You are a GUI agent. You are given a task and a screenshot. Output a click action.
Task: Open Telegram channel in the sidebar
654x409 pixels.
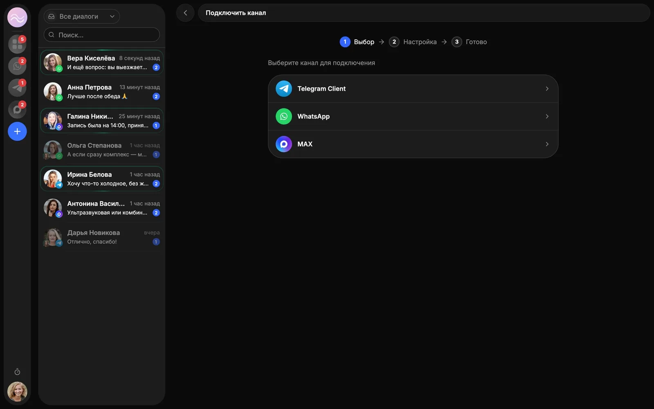(x=17, y=88)
